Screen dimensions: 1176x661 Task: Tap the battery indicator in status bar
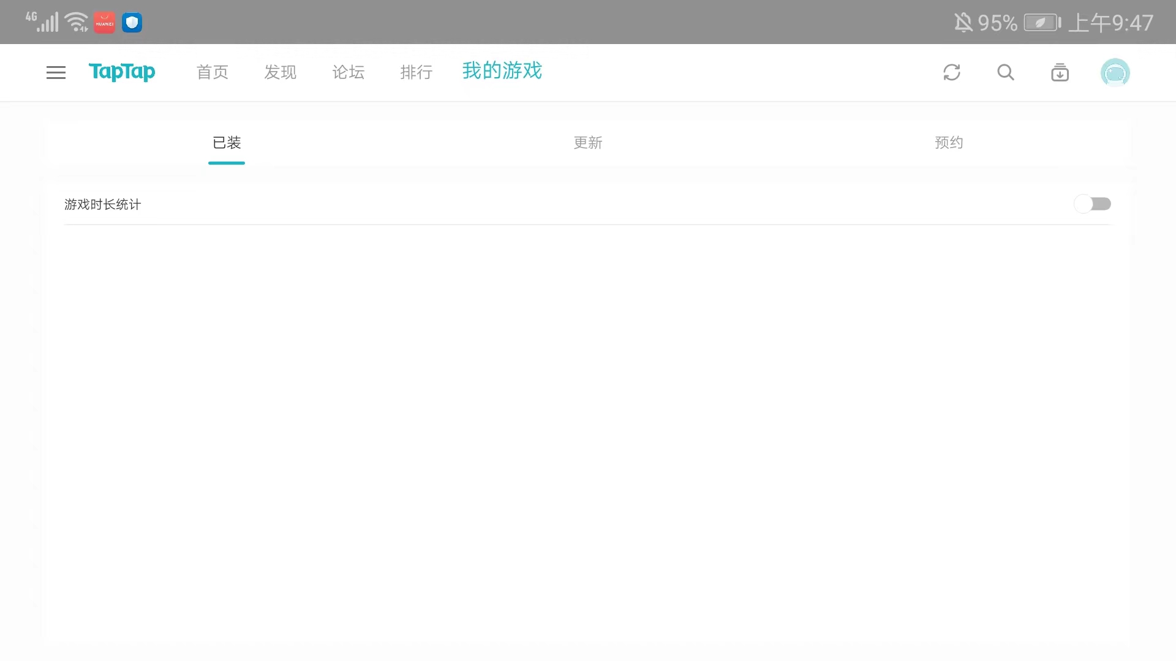[1042, 23]
